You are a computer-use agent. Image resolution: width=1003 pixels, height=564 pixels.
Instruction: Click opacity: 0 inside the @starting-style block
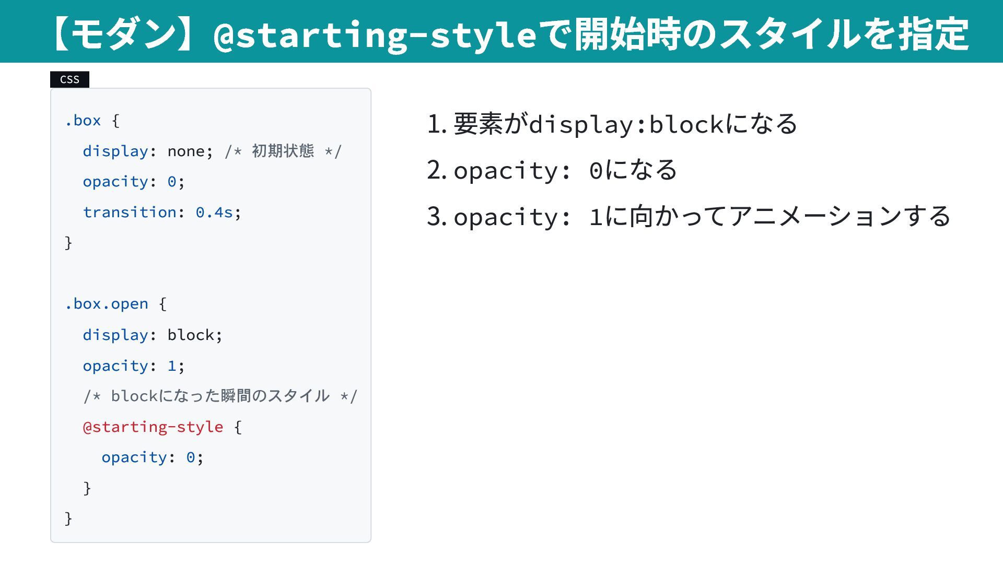pos(152,457)
